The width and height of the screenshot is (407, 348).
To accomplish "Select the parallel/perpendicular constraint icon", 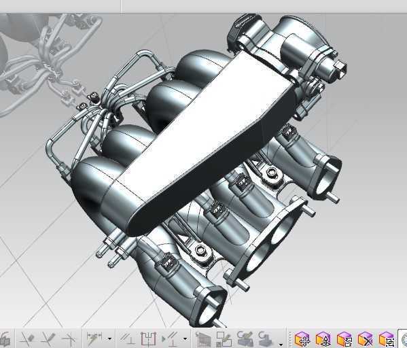I will point(127,339).
